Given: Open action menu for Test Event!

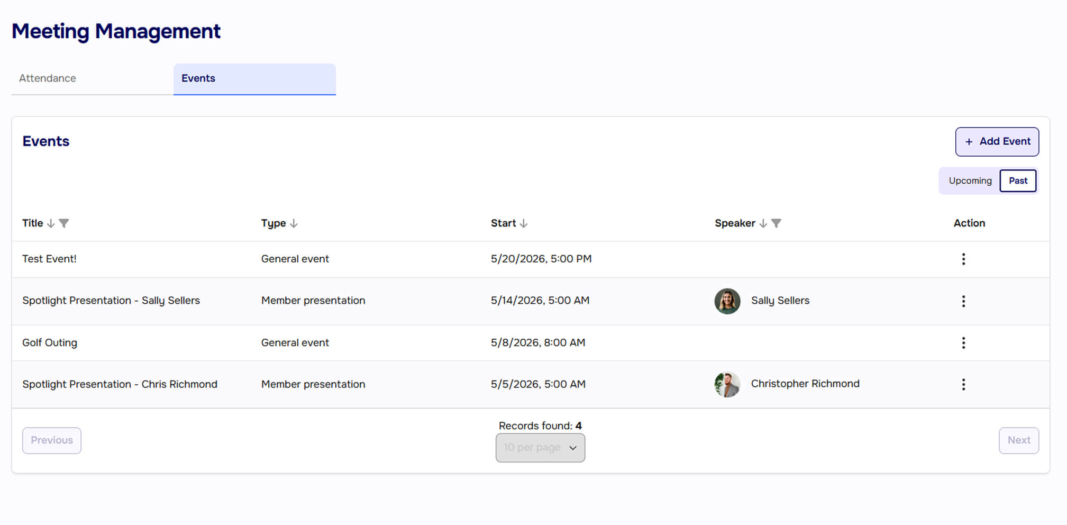Looking at the screenshot, I should click(x=963, y=259).
